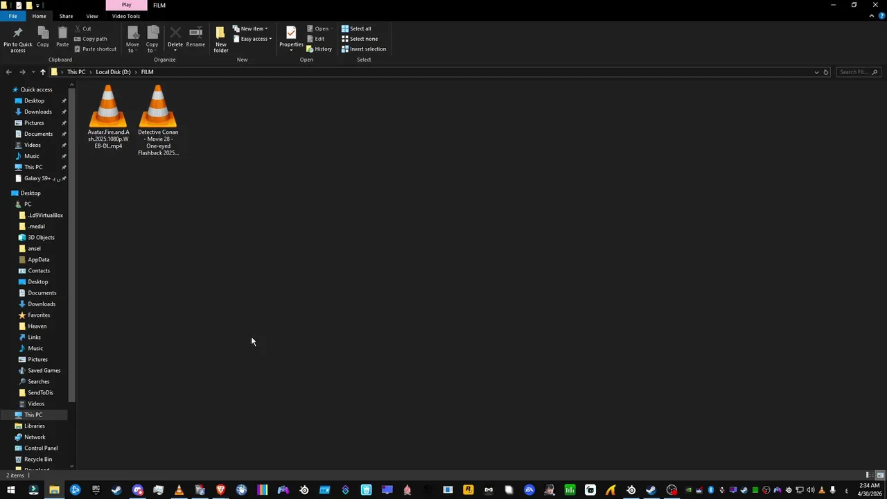The image size is (887, 499).
Task: Click the Play contextual tab
Action: click(x=126, y=5)
